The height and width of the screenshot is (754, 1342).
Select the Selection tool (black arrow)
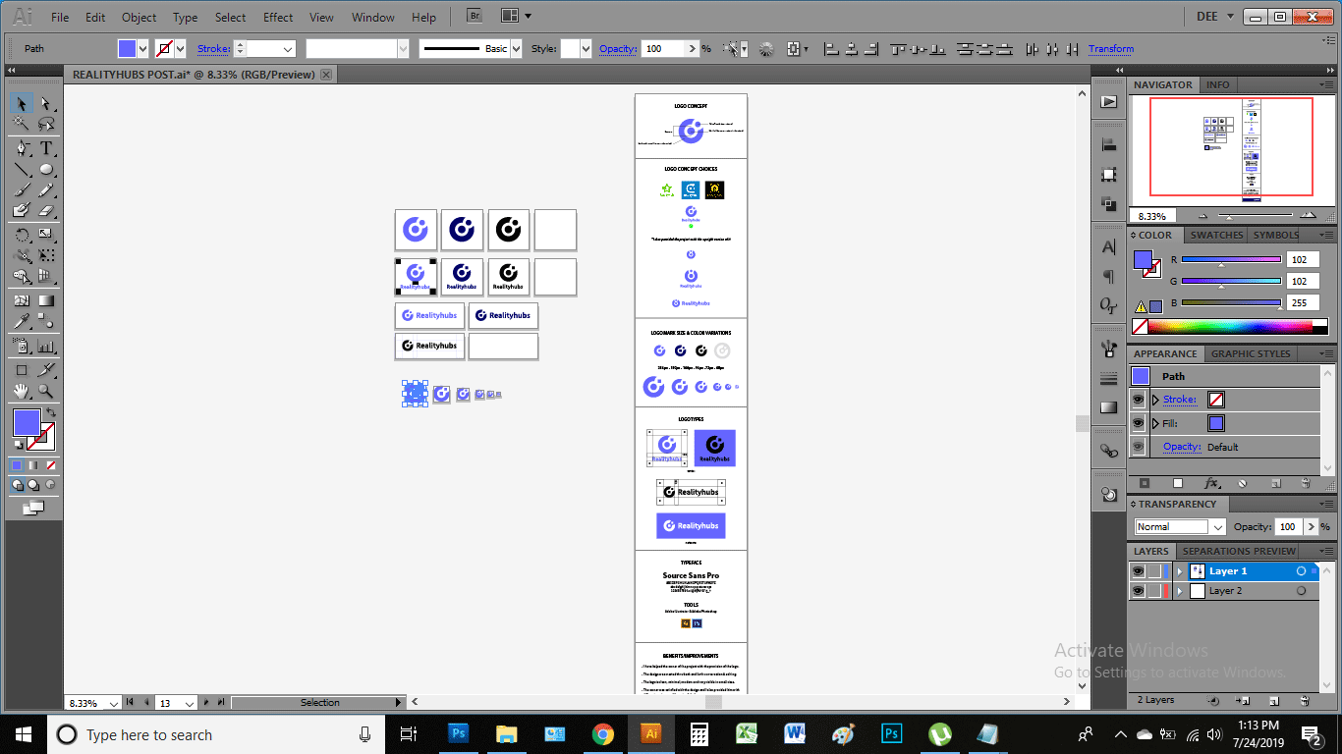point(22,104)
